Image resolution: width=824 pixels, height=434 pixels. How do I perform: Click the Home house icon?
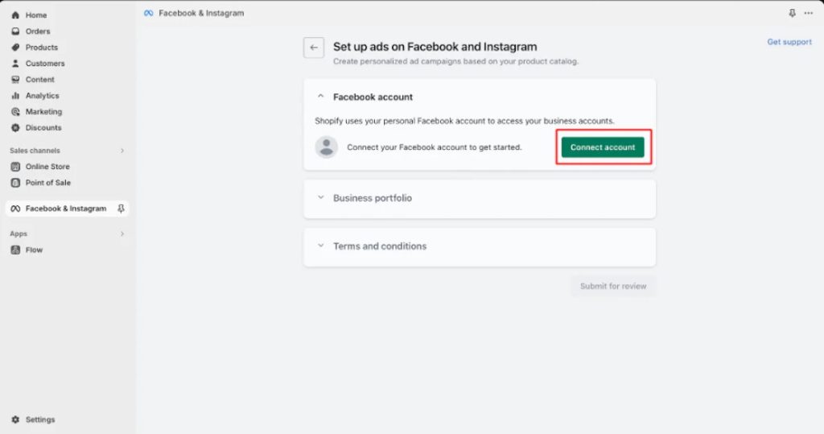(x=15, y=15)
